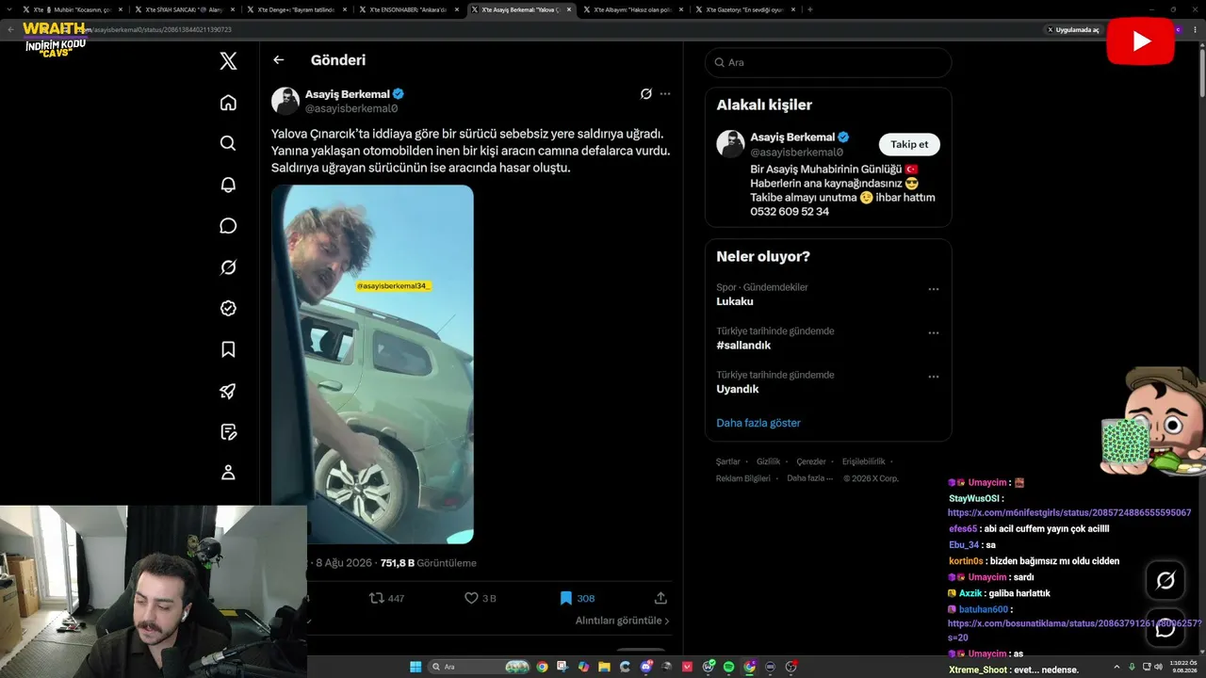This screenshot has height=678, width=1206.
Task: Open a new browser tab
Action: click(x=810, y=9)
